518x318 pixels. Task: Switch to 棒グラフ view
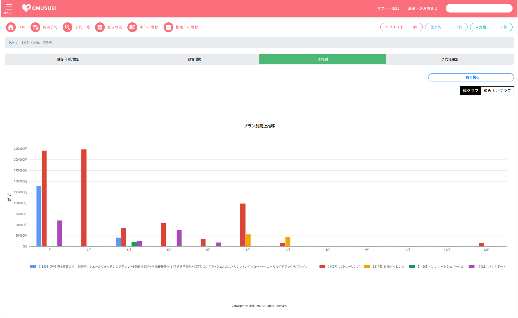click(470, 91)
